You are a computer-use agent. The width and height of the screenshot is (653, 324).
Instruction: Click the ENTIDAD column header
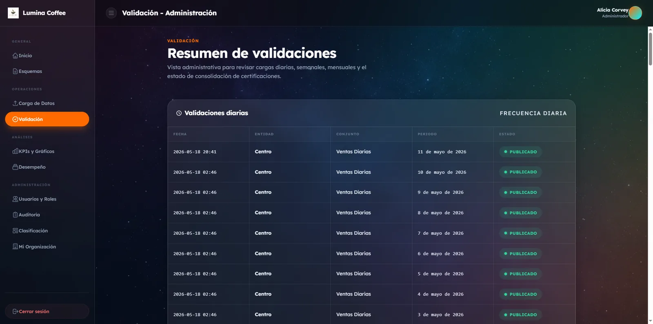[x=264, y=134]
